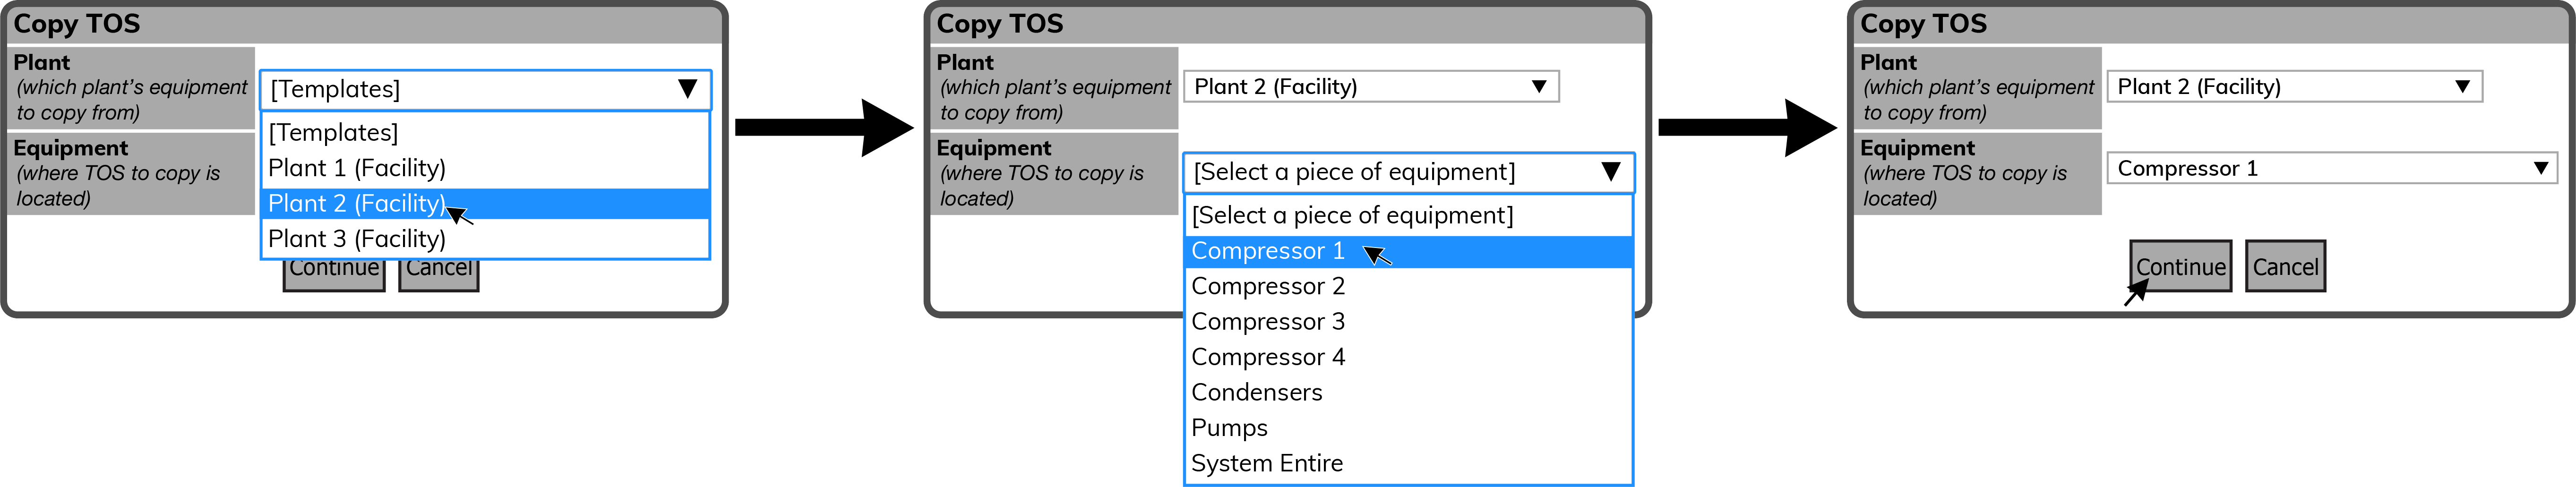Screen dimensions: 2576x487
Task: Select the [Templates] list entry
Action: coord(485,132)
